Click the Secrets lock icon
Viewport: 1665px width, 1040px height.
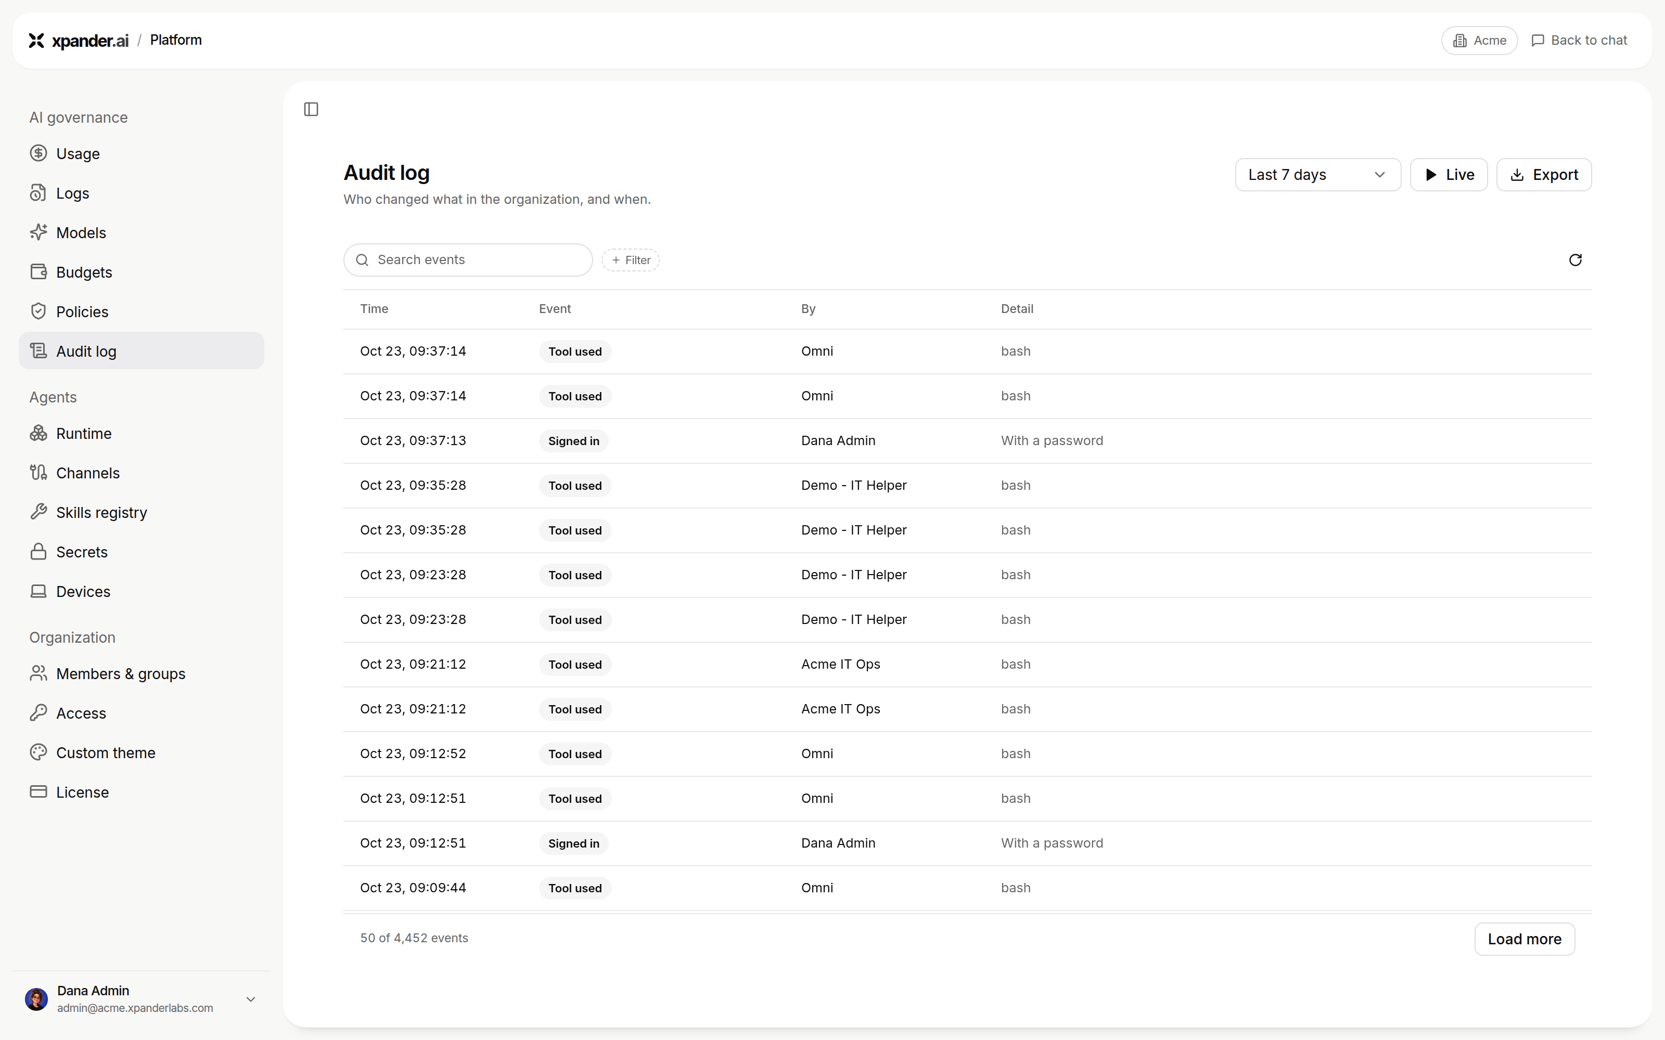coord(39,552)
